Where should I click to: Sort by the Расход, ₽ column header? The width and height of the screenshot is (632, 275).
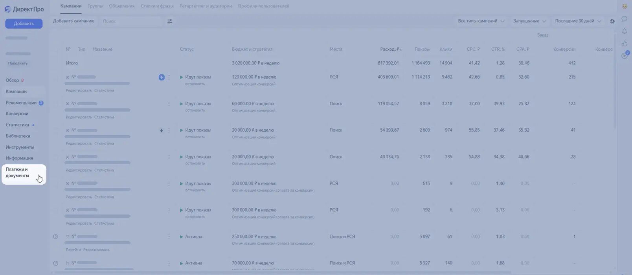[x=391, y=49]
